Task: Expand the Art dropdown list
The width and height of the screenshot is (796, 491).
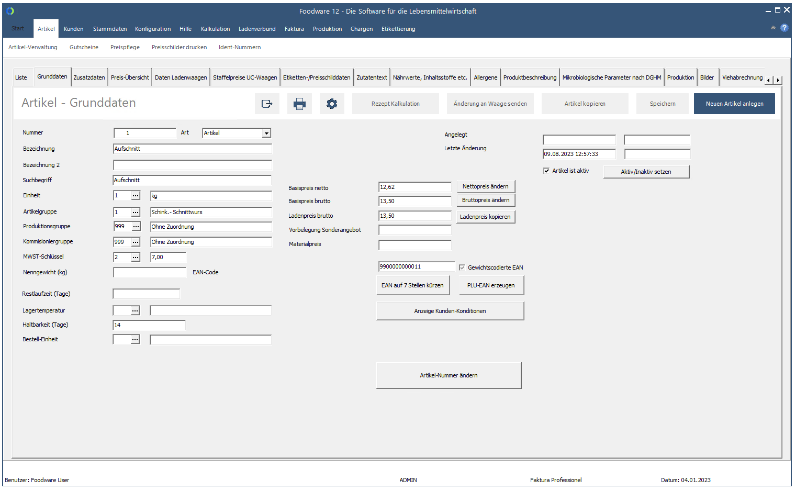Action: point(266,133)
